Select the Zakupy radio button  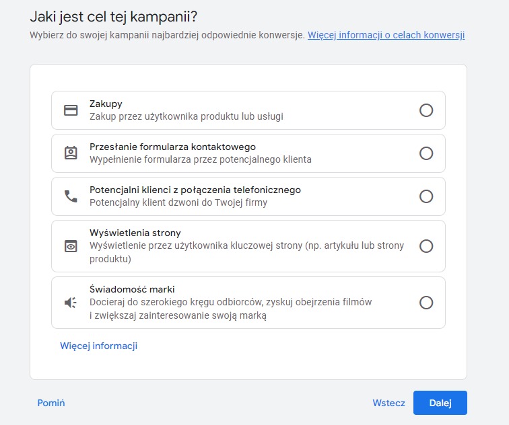tap(426, 110)
